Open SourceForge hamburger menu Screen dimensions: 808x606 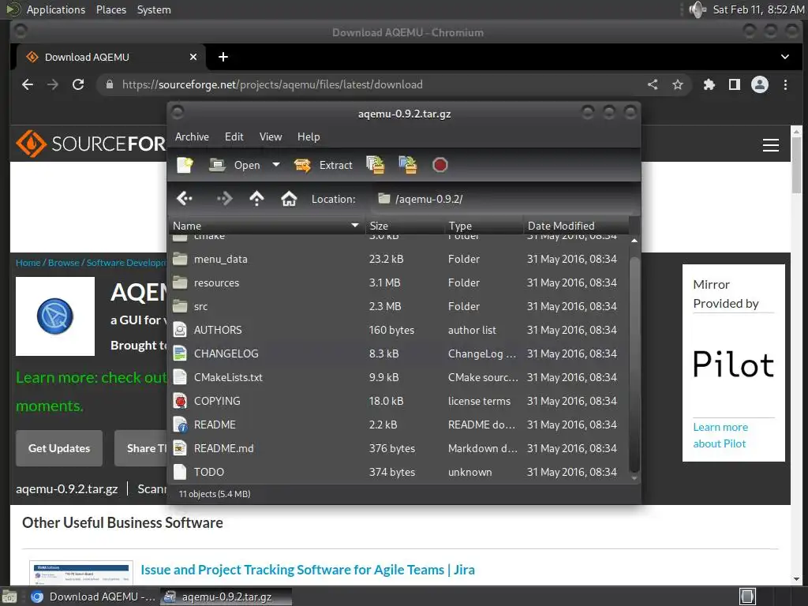pos(770,145)
